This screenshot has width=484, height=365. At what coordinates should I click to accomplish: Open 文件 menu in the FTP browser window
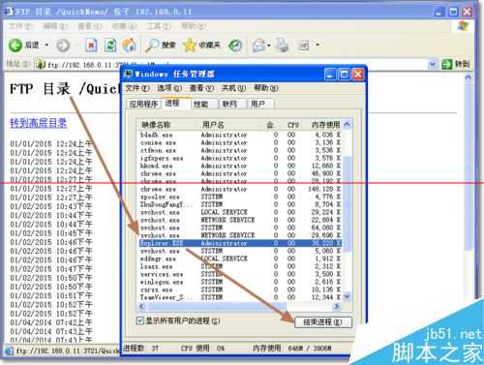pos(20,26)
